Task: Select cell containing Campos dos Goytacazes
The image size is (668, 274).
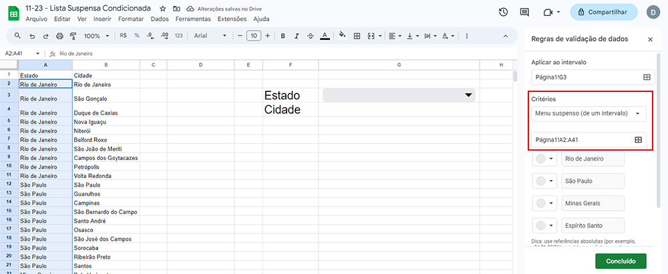Action: coord(106,158)
